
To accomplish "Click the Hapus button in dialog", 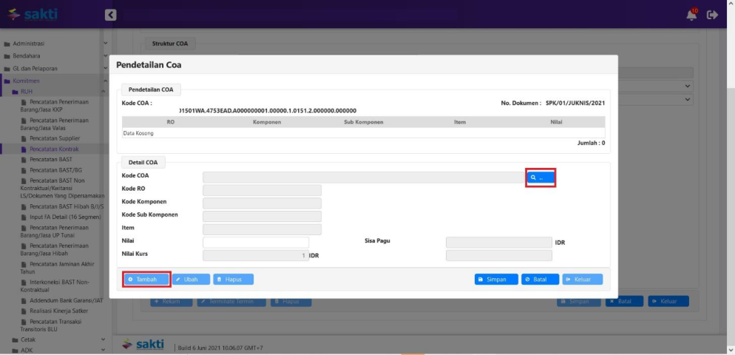I will [233, 279].
